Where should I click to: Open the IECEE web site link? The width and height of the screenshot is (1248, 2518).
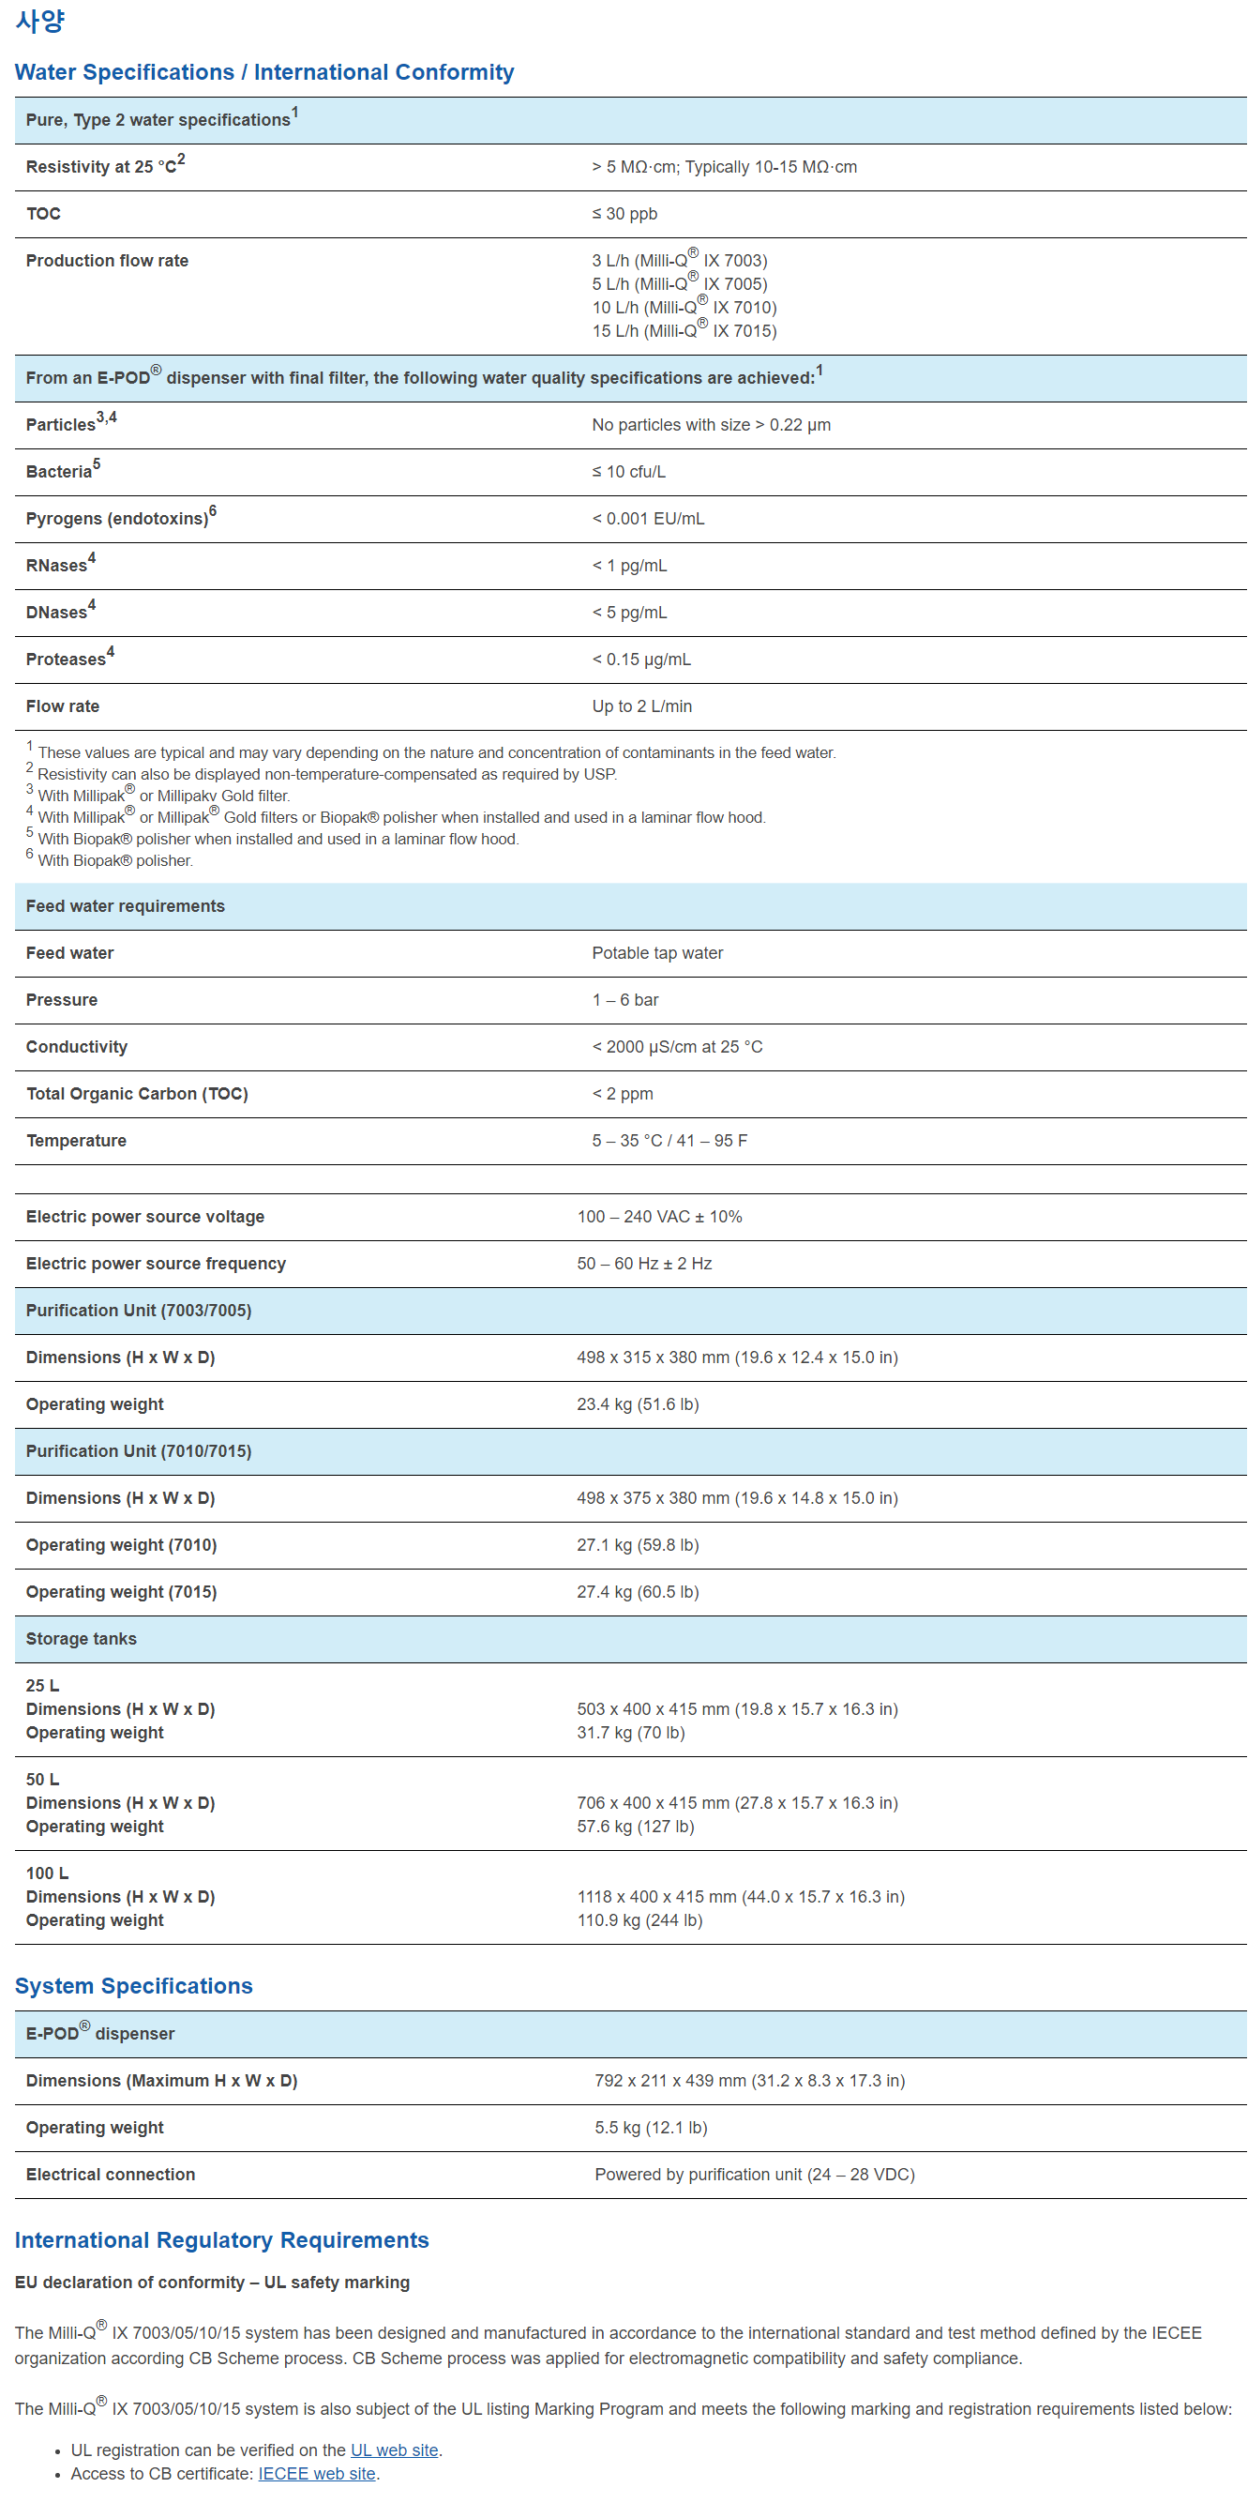click(x=317, y=2473)
